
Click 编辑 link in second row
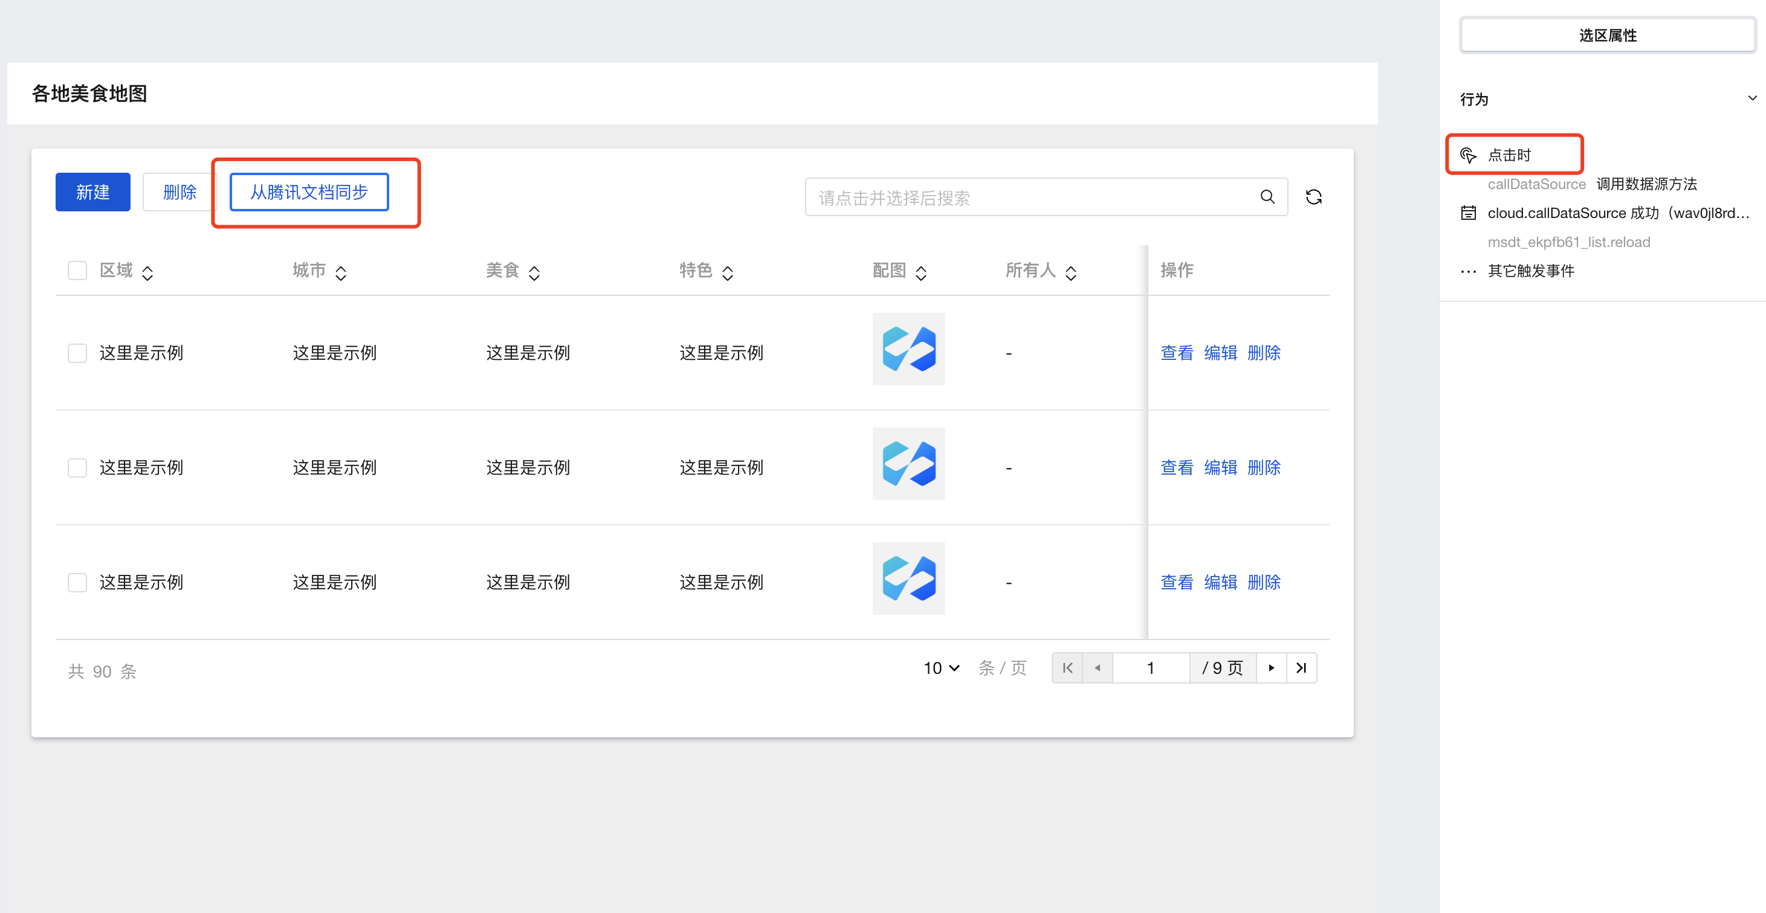(1220, 468)
